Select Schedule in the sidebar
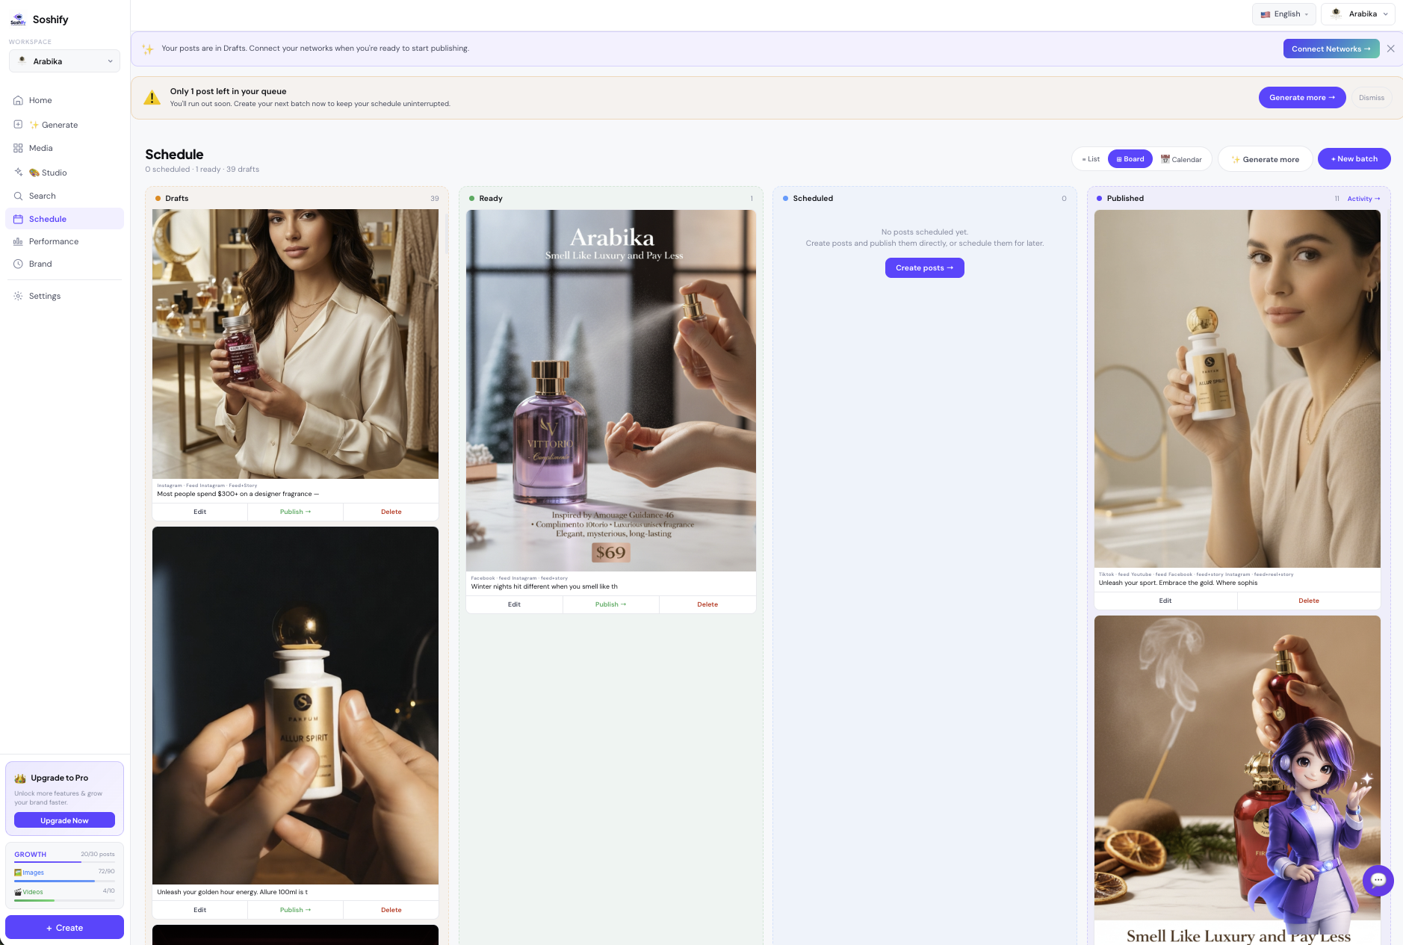The image size is (1403, 945). click(x=64, y=219)
